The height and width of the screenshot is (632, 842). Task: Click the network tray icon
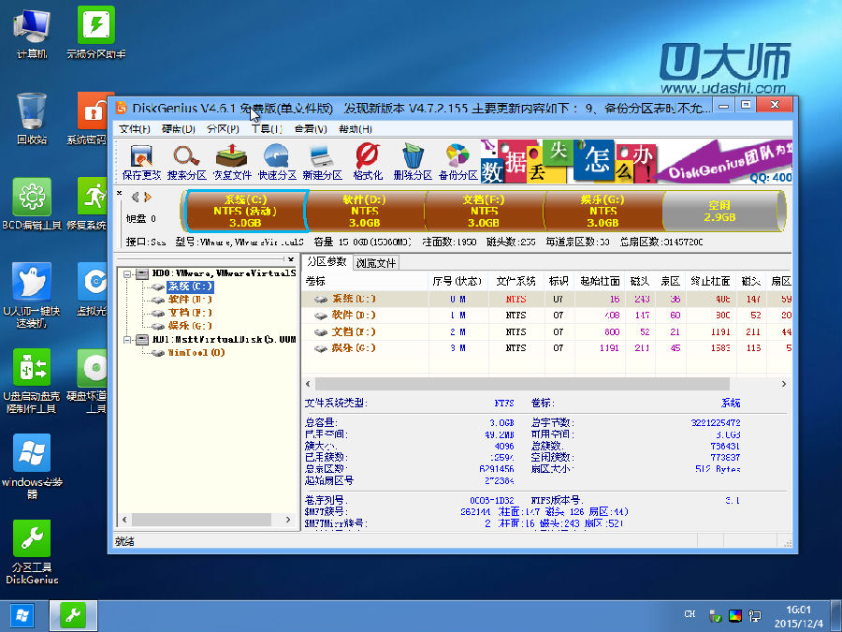coord(755,616)
